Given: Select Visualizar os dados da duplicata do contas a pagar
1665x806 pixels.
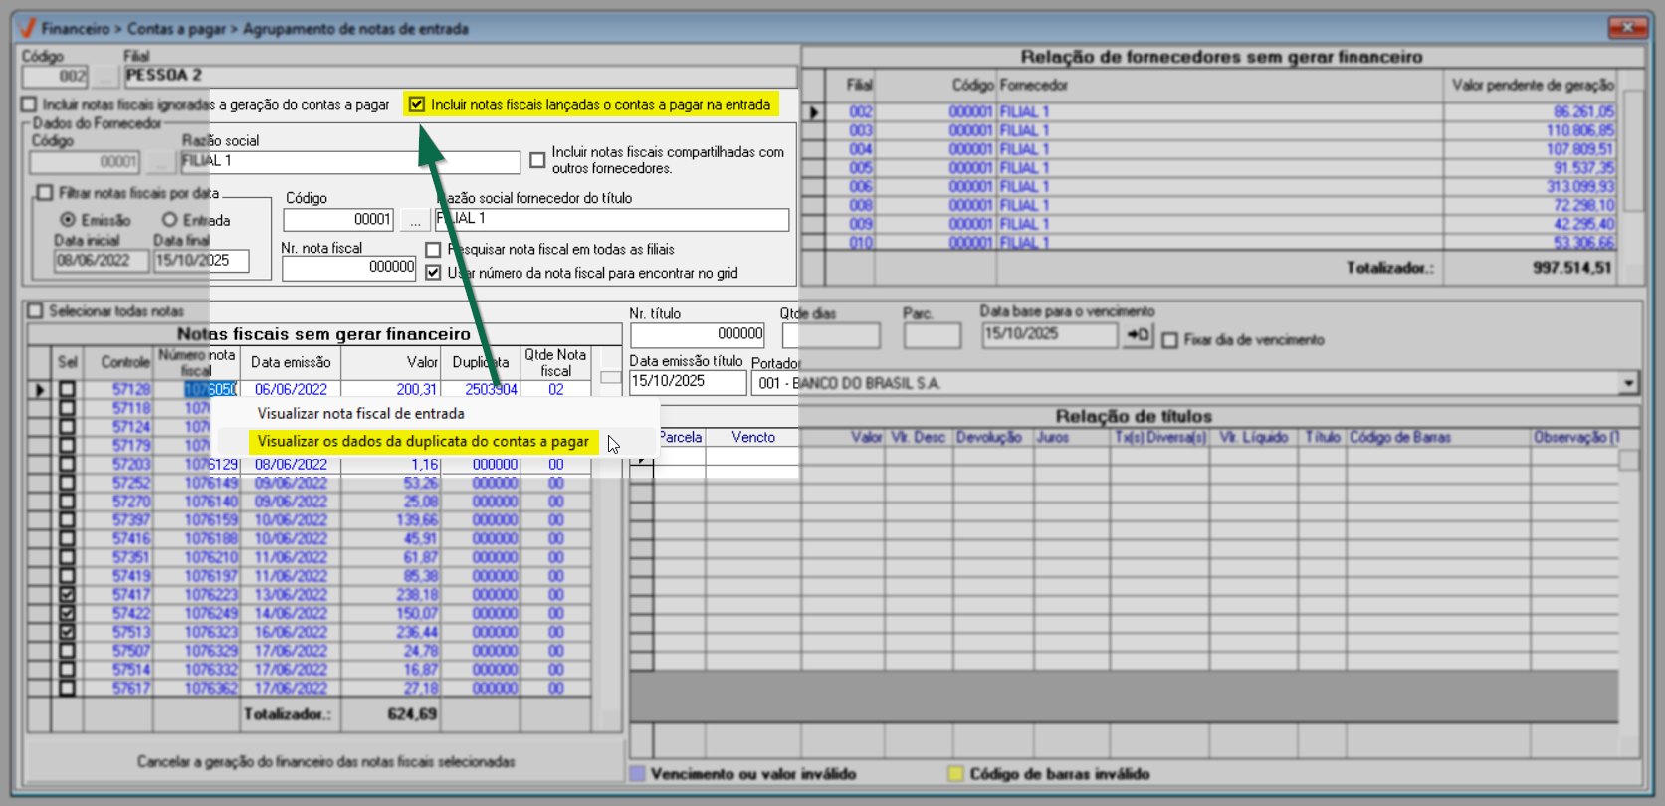Looking at the screenshot, I should (x=422, y=442).
